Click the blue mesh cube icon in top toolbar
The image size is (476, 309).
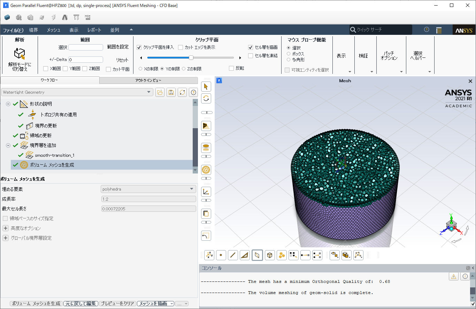click(7, 17)
